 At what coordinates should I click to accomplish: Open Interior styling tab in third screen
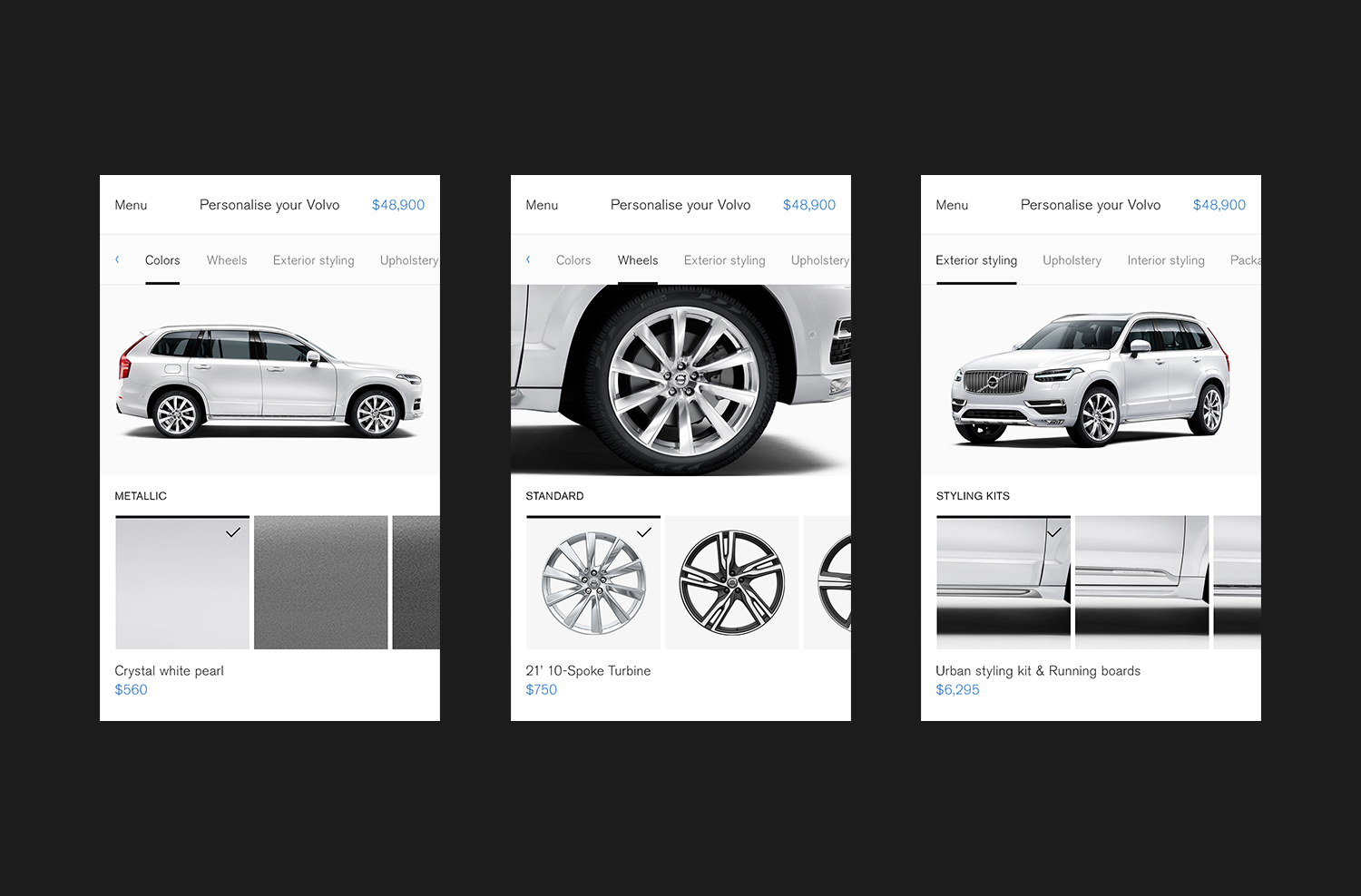click(1166, 260)
